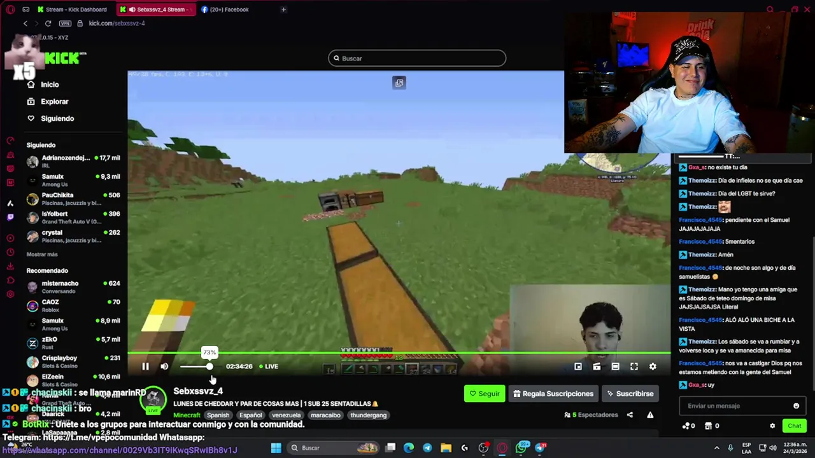The height and width of the screenshot is (458, 815).
Task: Expand followed list with Mostrar más
Action: coord(42,254)
